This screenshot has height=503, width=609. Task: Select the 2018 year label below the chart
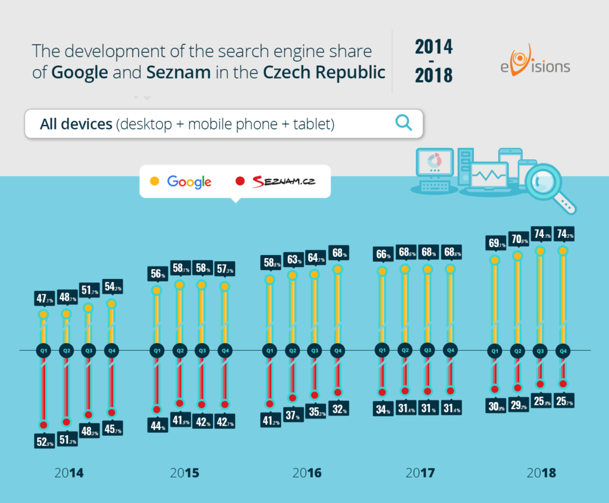[541, 473]
